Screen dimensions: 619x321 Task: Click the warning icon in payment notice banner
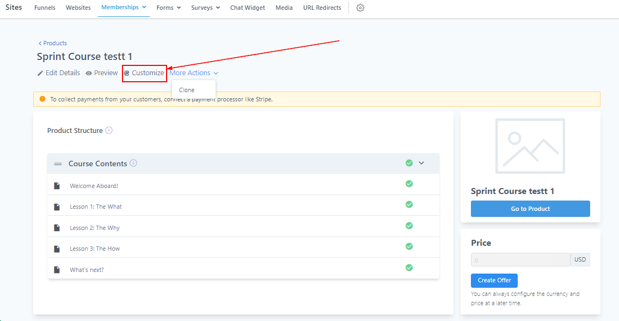(42, 99)
